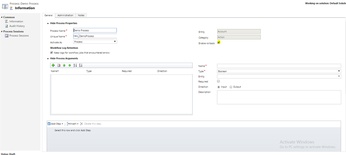Sort by the Name column header
The height and width of the screenshot is (155, 346).
pos(55,71)
